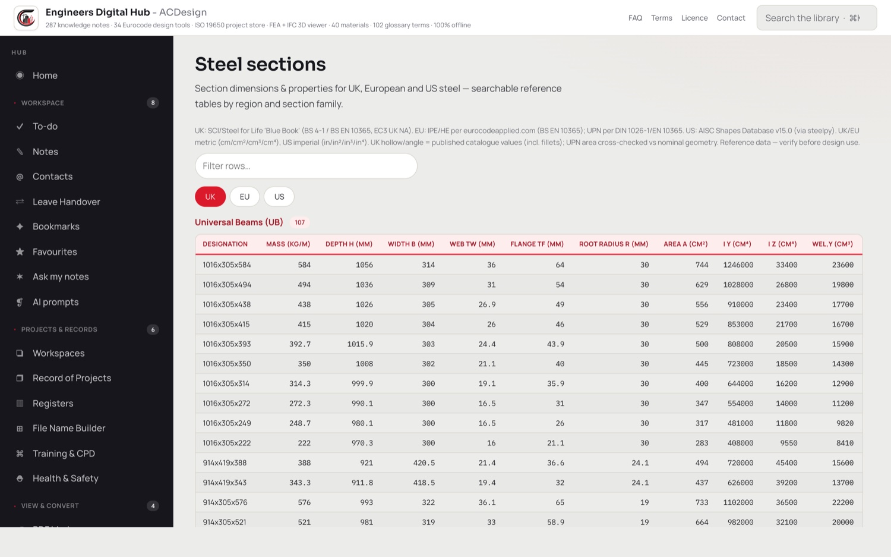Screen dimensions: 891x557
Task: Click the Ask my notes asterisk icon
Action: 20,277
